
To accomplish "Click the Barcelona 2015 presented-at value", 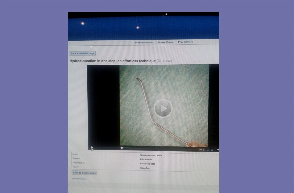I will tap(147, 164).
